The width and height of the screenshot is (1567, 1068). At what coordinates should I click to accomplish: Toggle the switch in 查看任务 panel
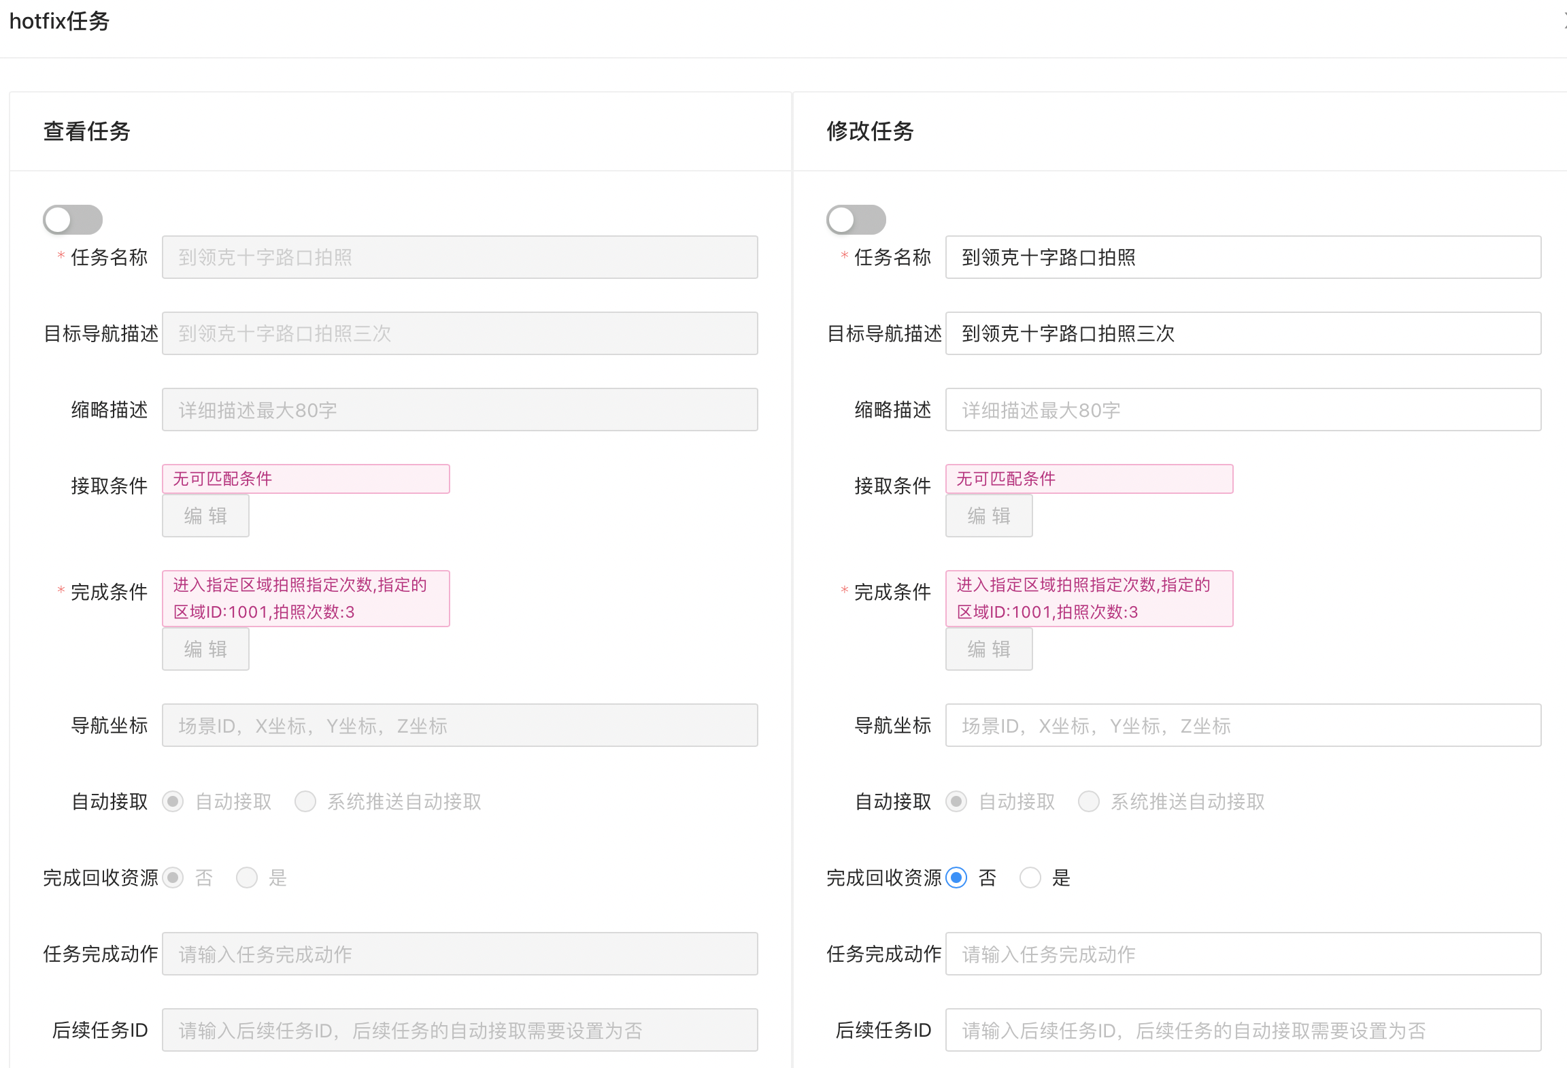coord(73,220)
